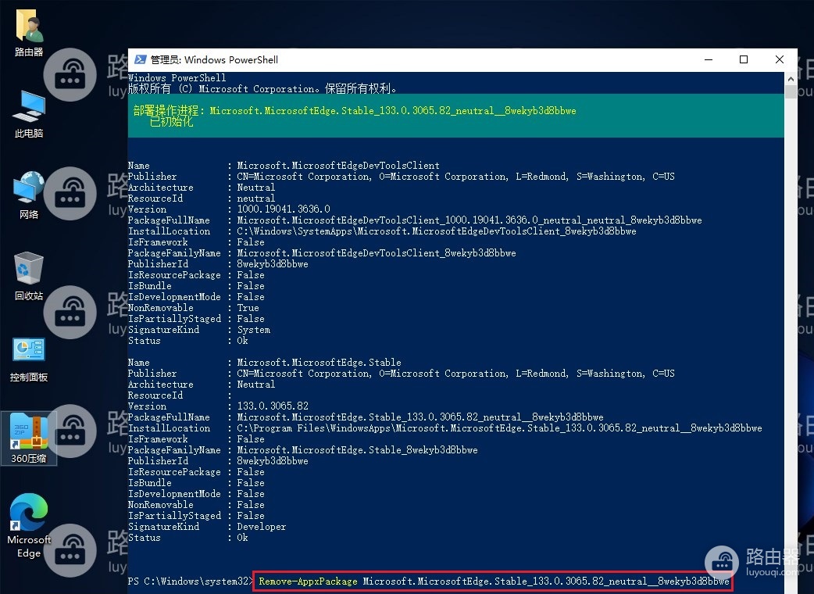This screenshot has width=814, height=594.
Task: Click the NonRemovable value True
Action: pyautogui.click(x=248, y=308)
